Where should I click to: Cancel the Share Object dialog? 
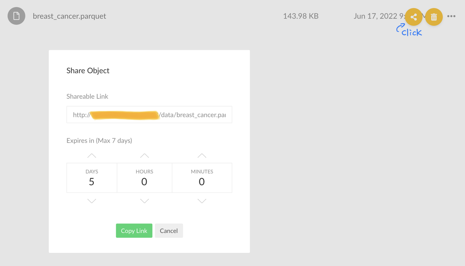click(169, 231)
